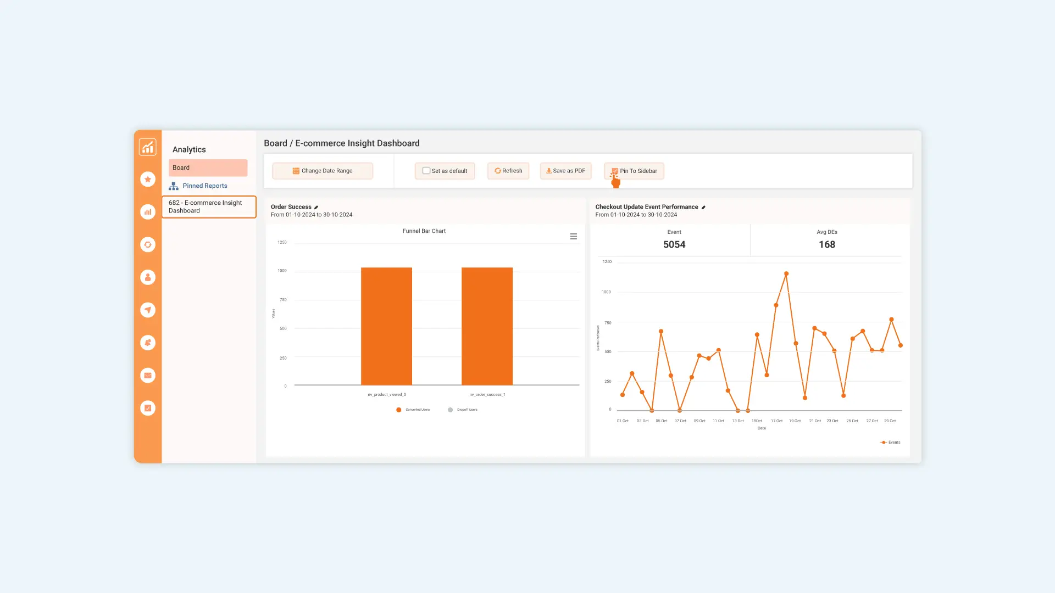Open the bar chart icon in the sidebar
Image resolution: width=1055 pixels, height=593 pixels.
pyautogui.click(x=147, y=212)
